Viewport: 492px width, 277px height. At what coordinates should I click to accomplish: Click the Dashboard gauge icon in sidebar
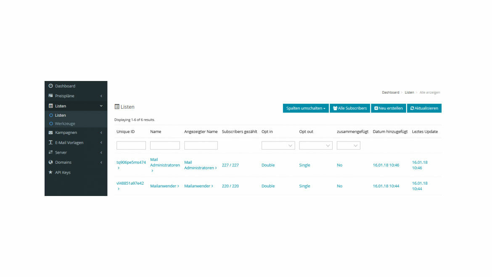(50, 86)
